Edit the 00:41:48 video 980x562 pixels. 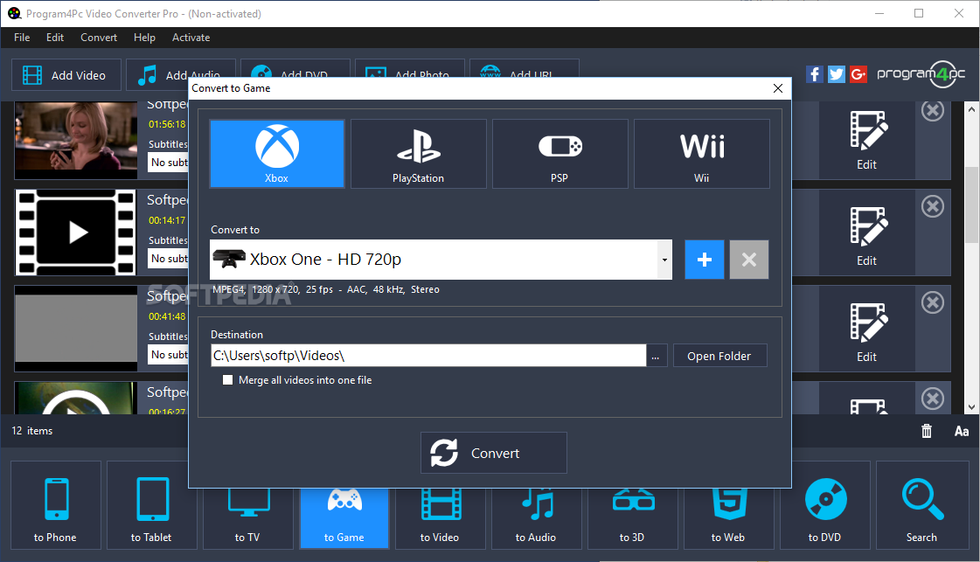pyautogui.click(x=867, y=329)
